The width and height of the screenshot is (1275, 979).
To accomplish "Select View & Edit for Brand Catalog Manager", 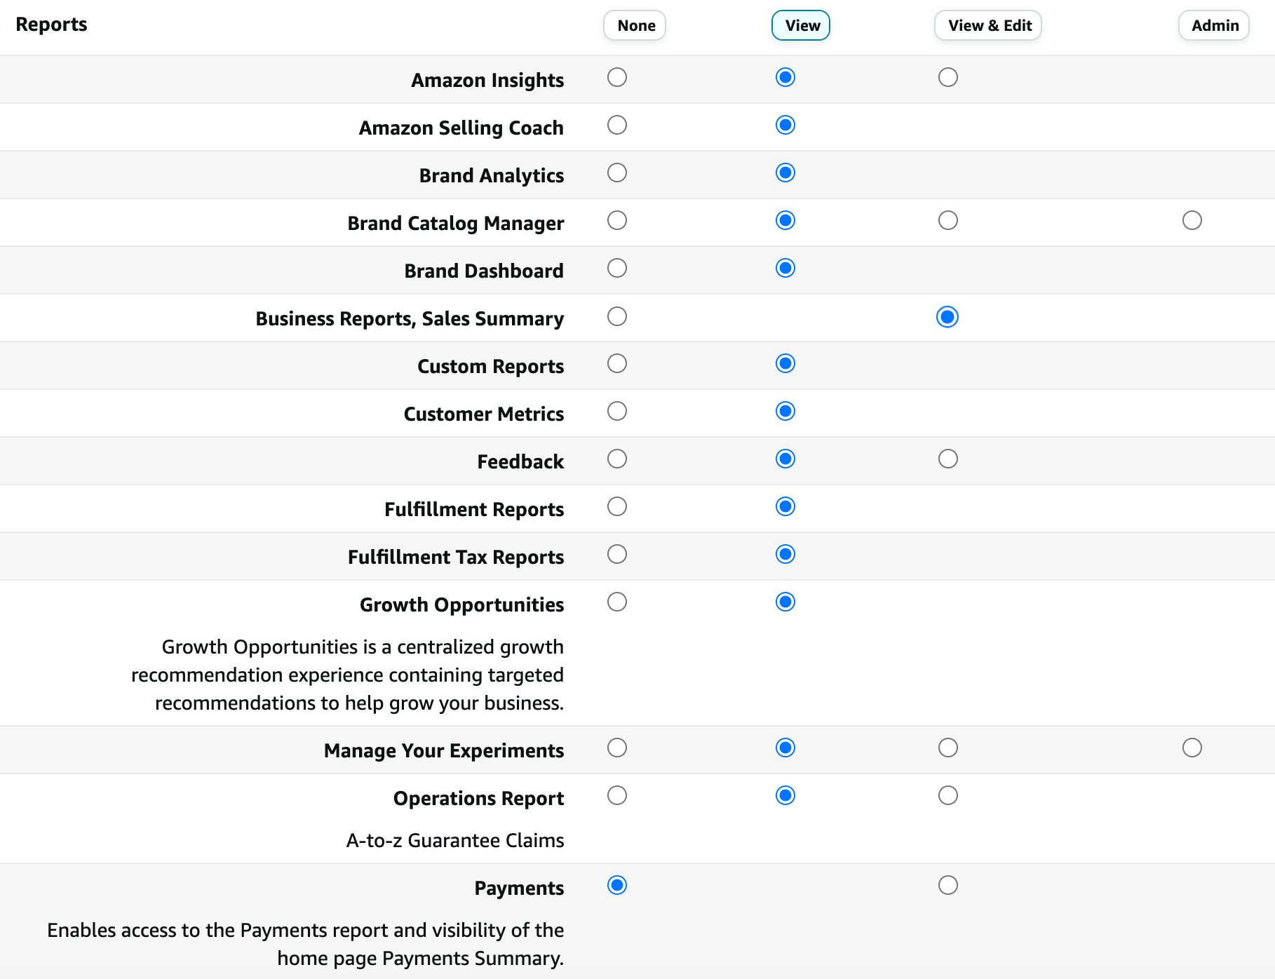I will (947, 220).
